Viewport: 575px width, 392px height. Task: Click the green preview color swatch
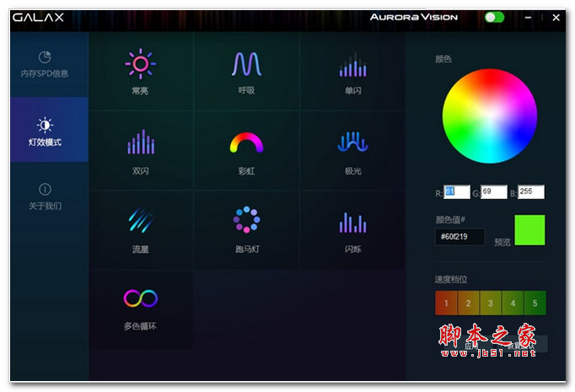[529, 230]
